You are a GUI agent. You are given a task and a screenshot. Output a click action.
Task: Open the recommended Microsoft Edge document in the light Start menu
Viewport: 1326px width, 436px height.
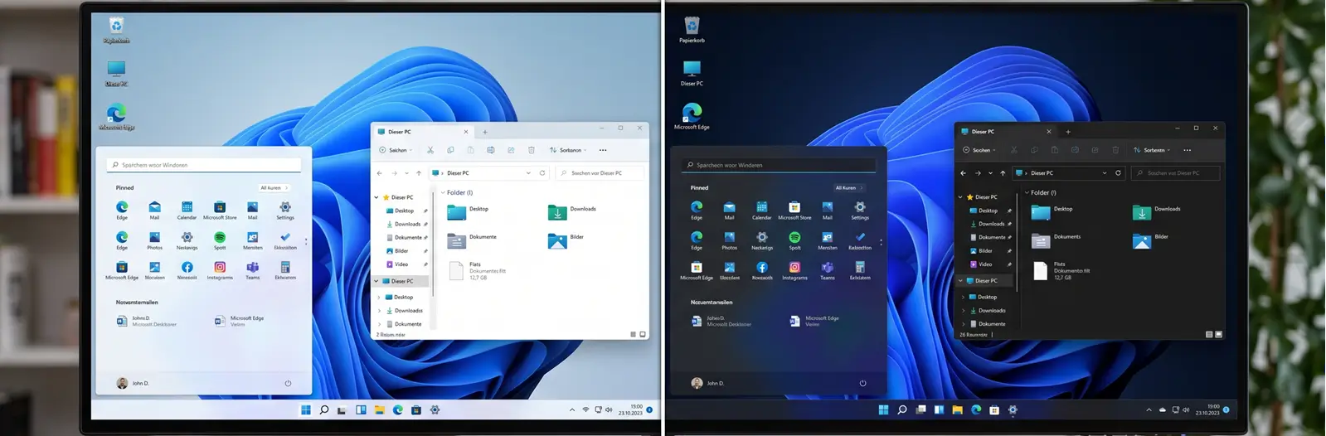point(239,321)
